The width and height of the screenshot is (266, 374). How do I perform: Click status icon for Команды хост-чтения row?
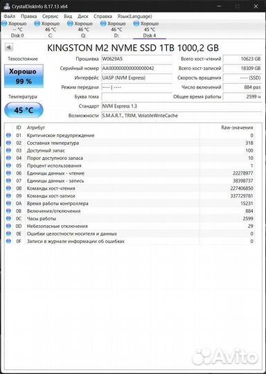coord(8,188)
